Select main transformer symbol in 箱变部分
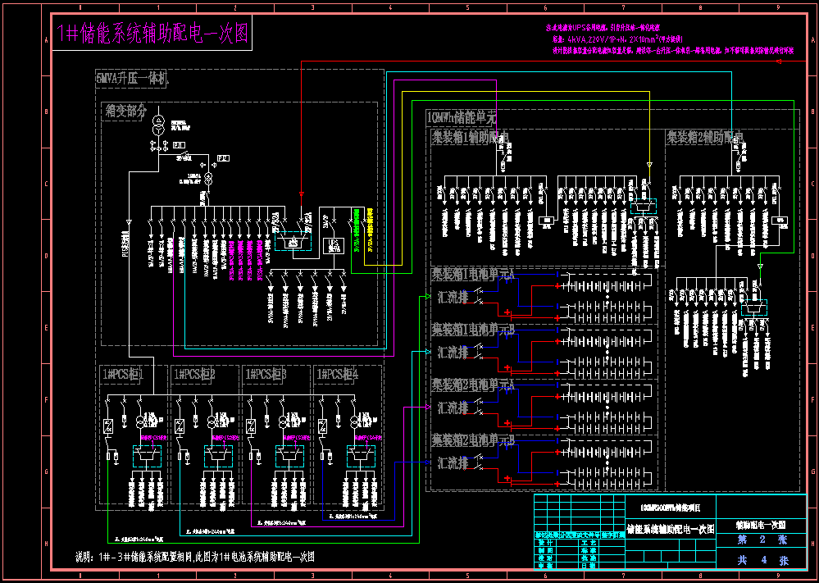Image resolution: width=819 pixels, height=583 pixels. [157, 126]
